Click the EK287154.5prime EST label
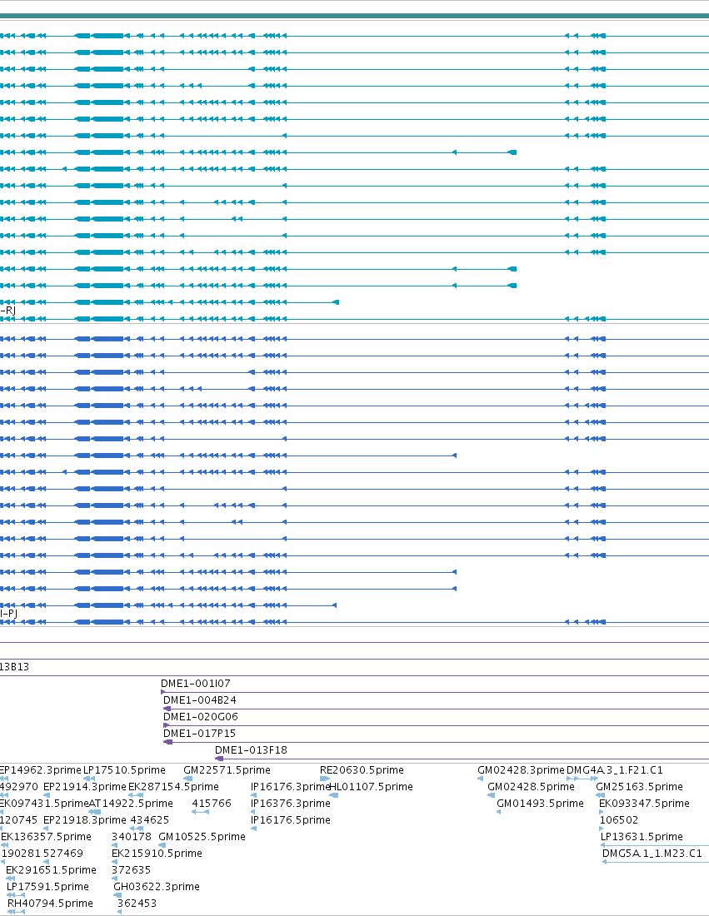 coord(173,787)
